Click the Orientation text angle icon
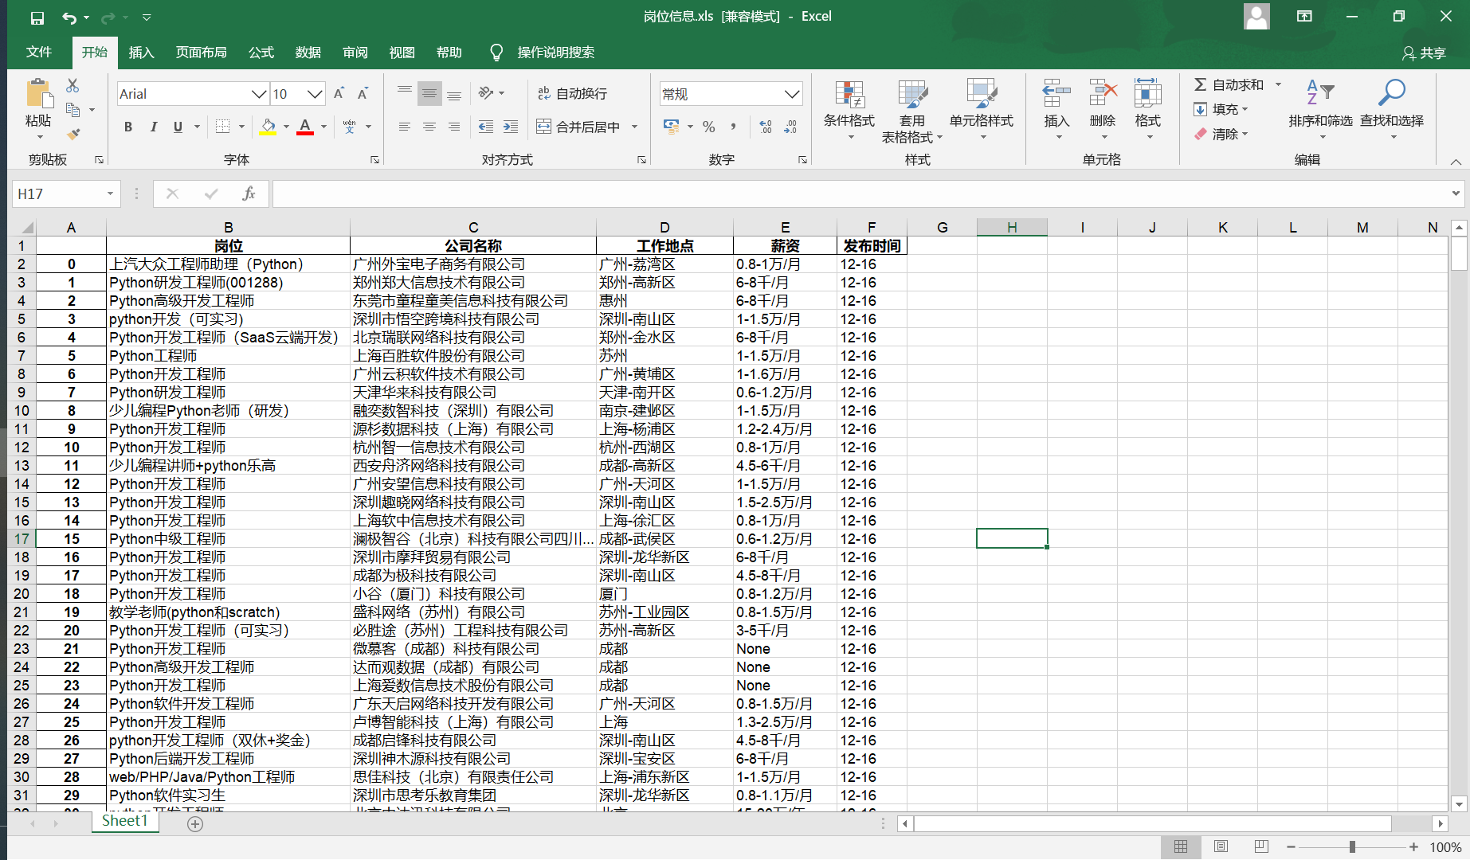This screenshot has width=1470, height=860. [x=486, y=93]
